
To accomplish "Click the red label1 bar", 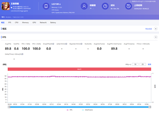I will pyautogui.click(x=79, y=69).
